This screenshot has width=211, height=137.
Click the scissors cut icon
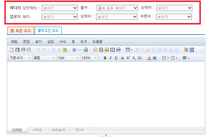59,50
